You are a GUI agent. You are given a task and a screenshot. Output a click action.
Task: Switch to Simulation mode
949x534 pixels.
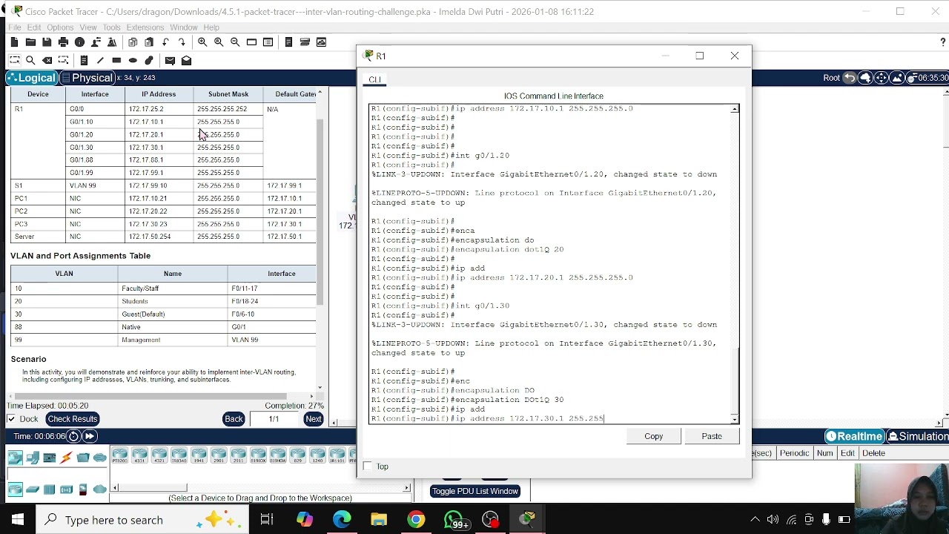918,436
